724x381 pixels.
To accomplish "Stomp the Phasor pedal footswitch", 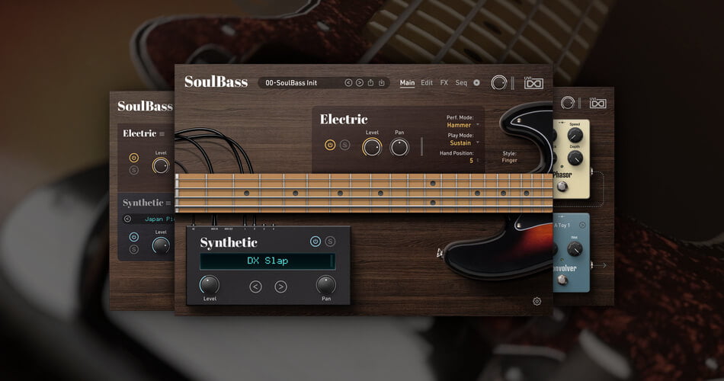I will tap(562, 186).
